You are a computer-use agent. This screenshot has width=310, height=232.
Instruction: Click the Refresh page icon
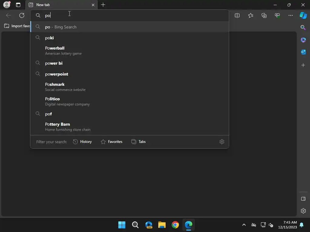[x=22, y=15]
